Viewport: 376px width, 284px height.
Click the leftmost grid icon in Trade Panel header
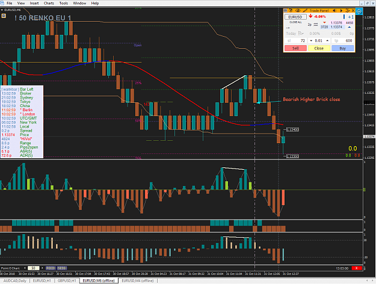pos(286,11)
